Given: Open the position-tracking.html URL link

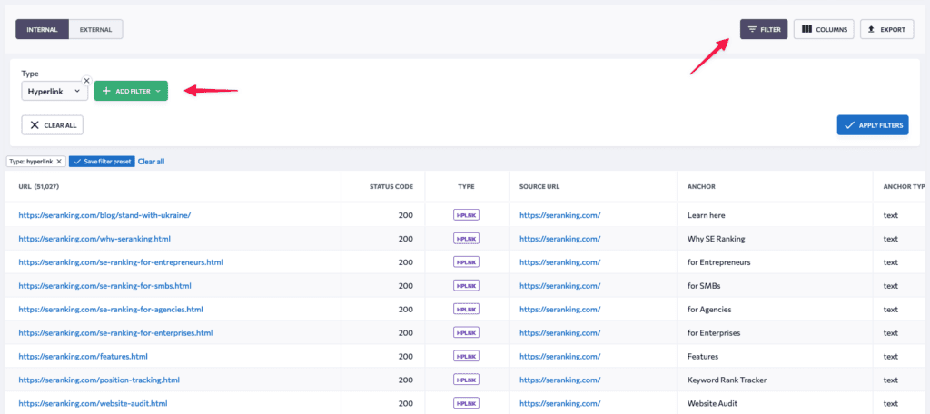Looking at the screenshot, I should click(x=99, y=379).
